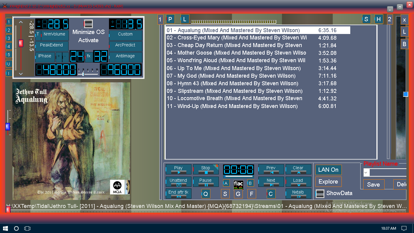Click the H button at playlist top right
Viewport: 414px width, 233px height.
[379, 19]
